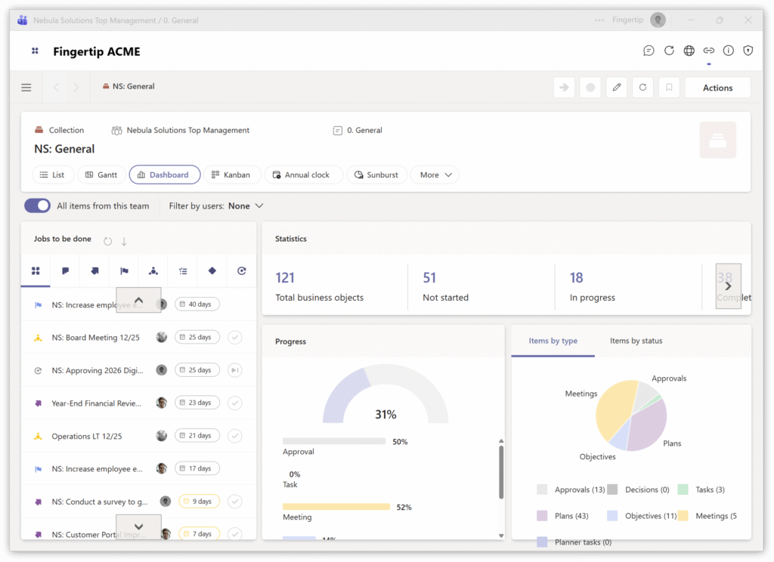The height and width of the screenshot is (562, 774).
Task: Open the hamburger navigation menu
Action: pyautogui.click(x=26, y=88)
